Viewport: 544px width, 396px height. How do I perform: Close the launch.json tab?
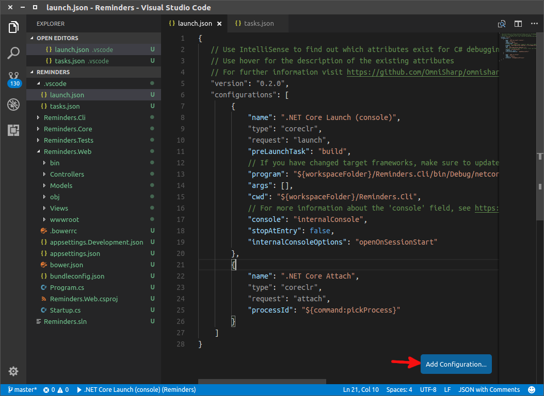(x=219, y=24)
